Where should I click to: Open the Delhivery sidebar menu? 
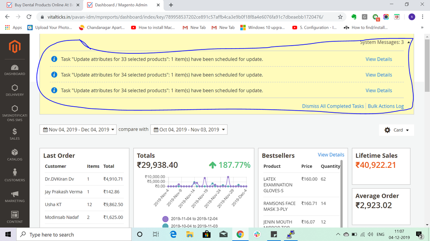15,90
